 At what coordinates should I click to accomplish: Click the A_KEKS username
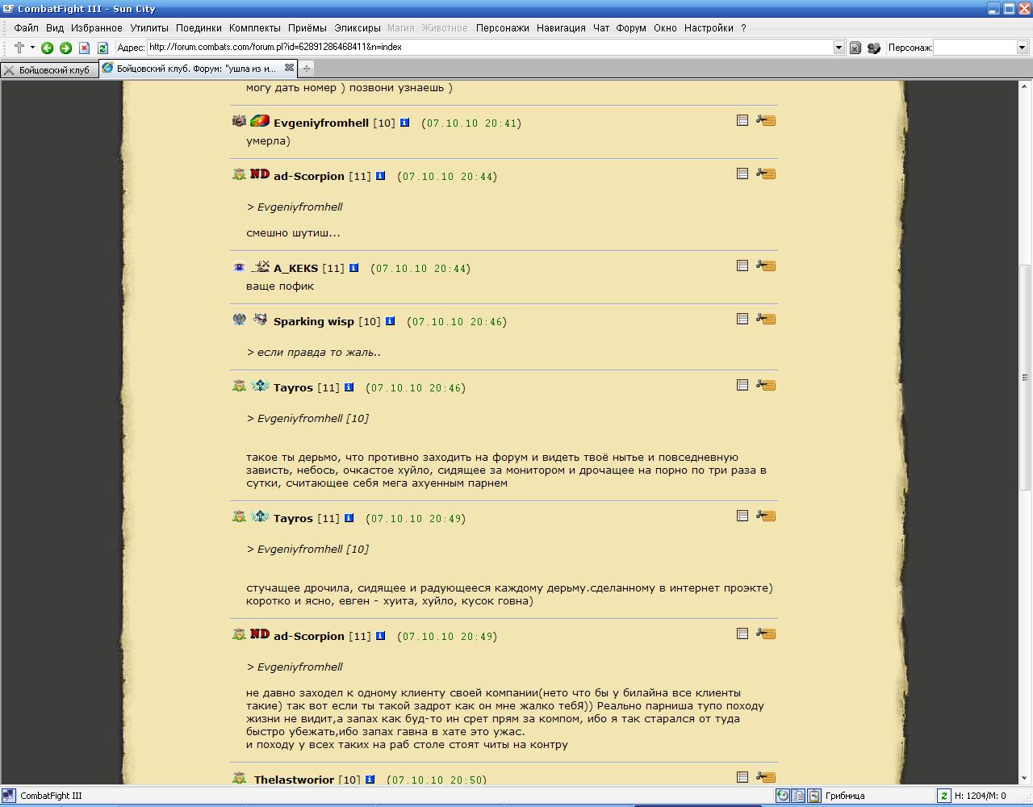coord(295,269)
